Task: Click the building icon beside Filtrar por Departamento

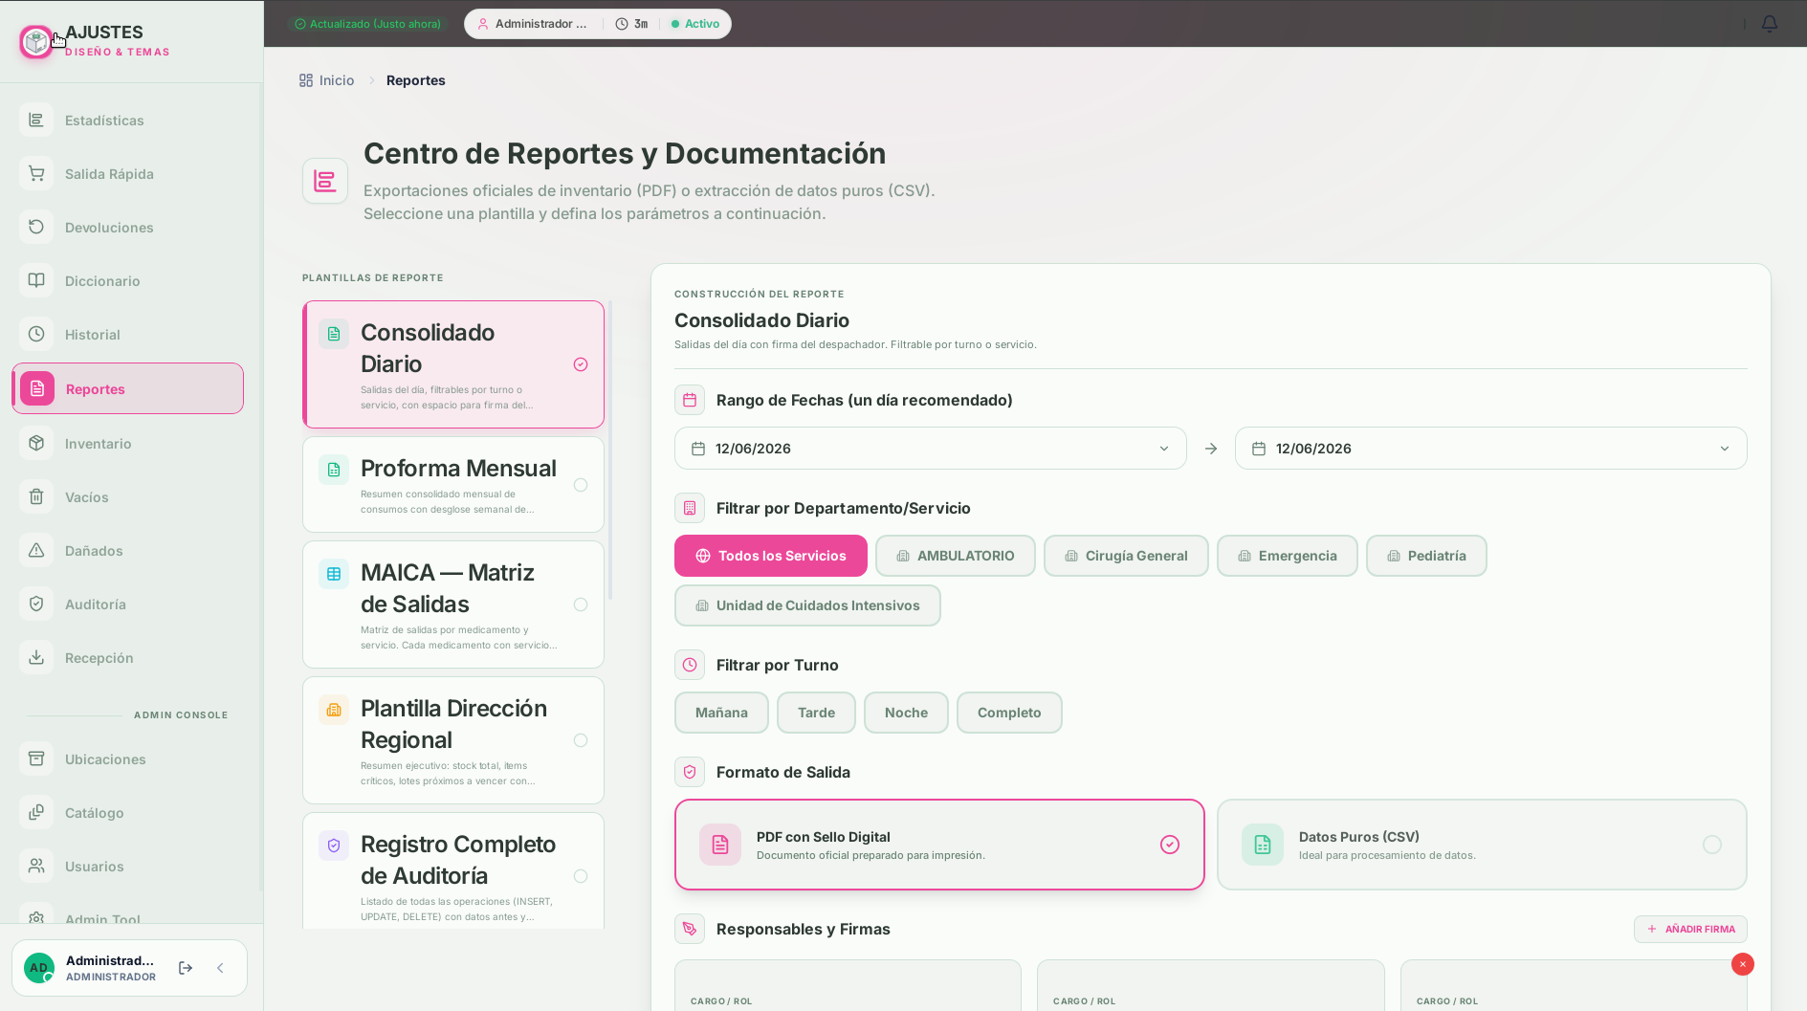Action: click(690, 508)
